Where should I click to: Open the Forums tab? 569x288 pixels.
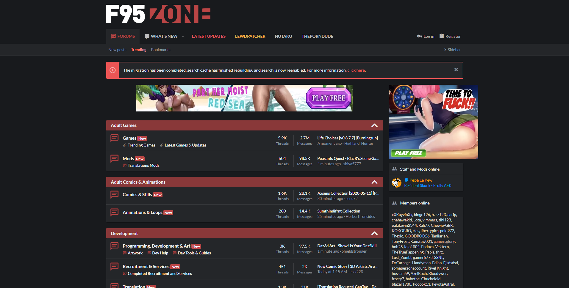(123, 36)
